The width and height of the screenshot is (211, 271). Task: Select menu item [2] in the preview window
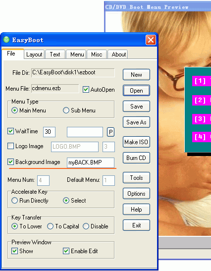point(202,100)
